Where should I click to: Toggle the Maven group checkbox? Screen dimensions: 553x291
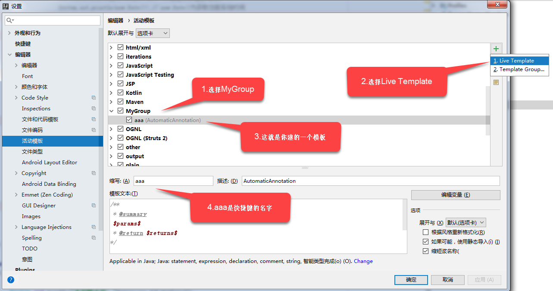[120, 102]
